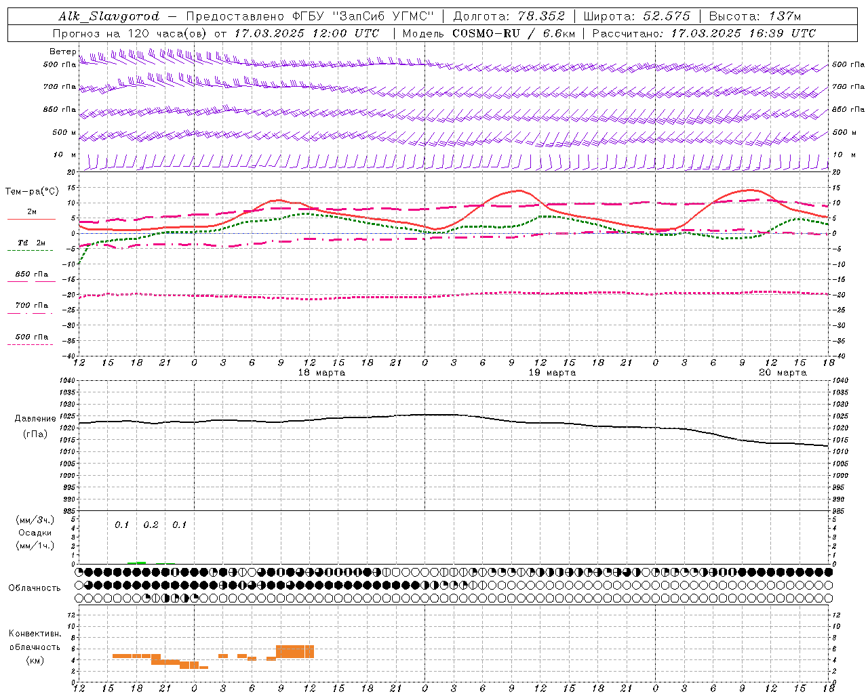The height and width of the screenshot is (694, 868).
Task: Click the Облачность cloud cover label
Action: 35,588
